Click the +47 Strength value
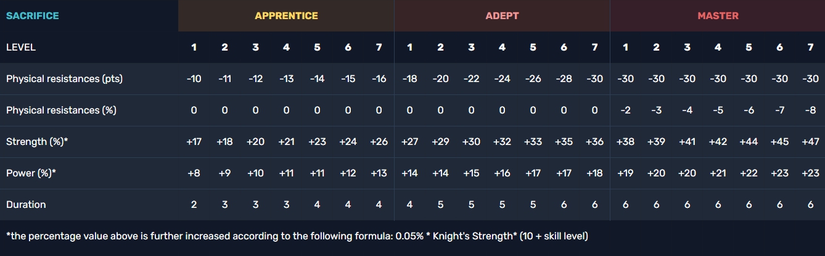 (x=810, y=142)
